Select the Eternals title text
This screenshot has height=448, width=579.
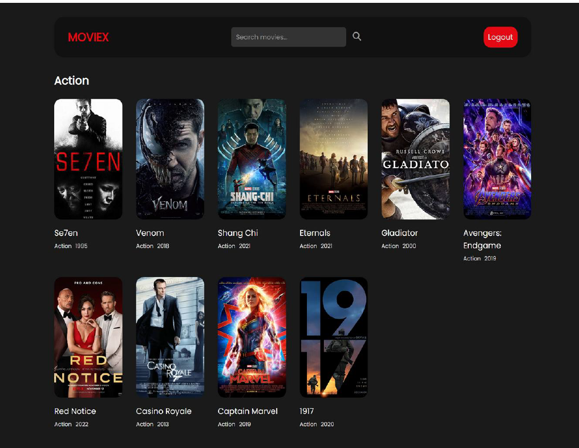tap(315, 233)
